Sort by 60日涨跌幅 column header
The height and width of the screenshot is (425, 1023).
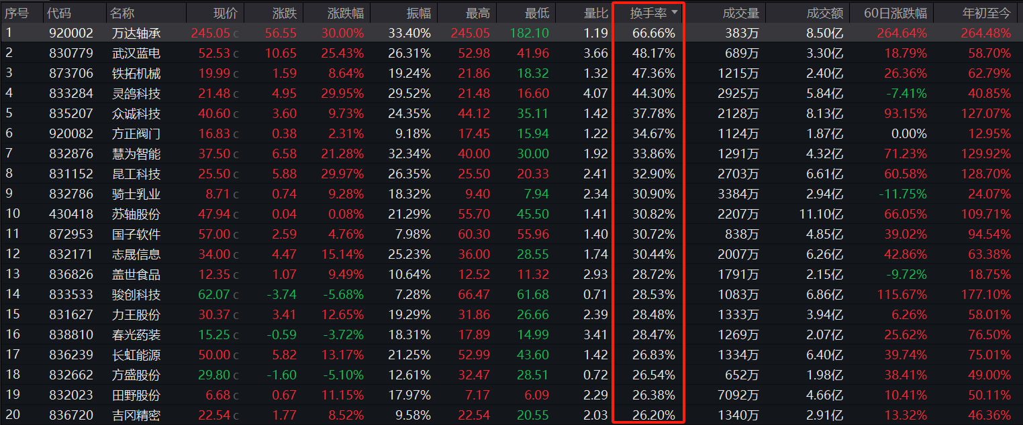[x=895, y=13]
